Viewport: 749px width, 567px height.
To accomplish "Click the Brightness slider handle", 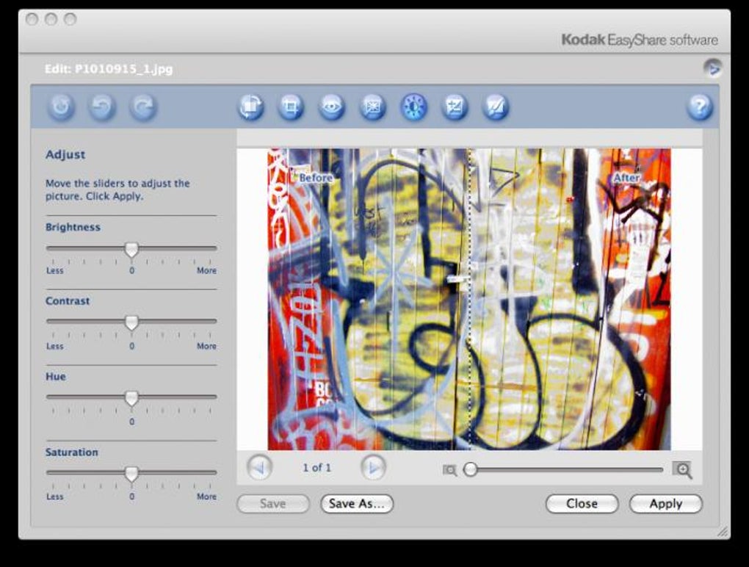I will point(131,249).
